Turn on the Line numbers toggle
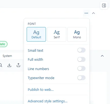Image resolution: width=110 pixels, height=104 pixels. click(81, 68)
